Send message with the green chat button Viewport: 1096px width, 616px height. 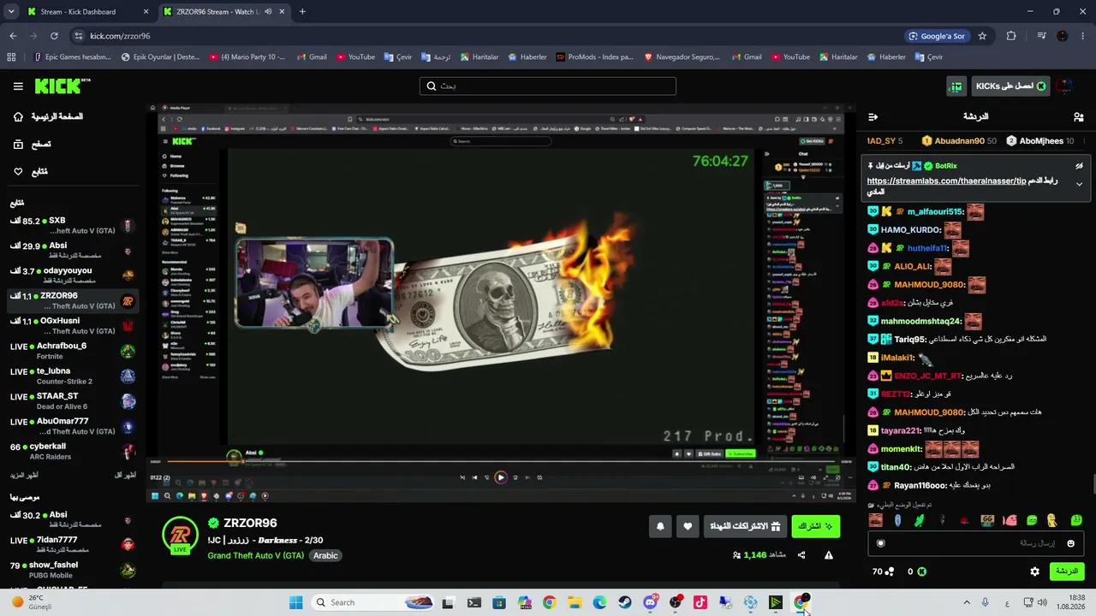pos(1066,572)
